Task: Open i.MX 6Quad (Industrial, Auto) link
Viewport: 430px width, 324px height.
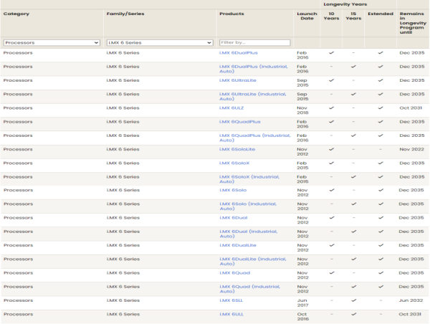Action: (x=250, y=289)
